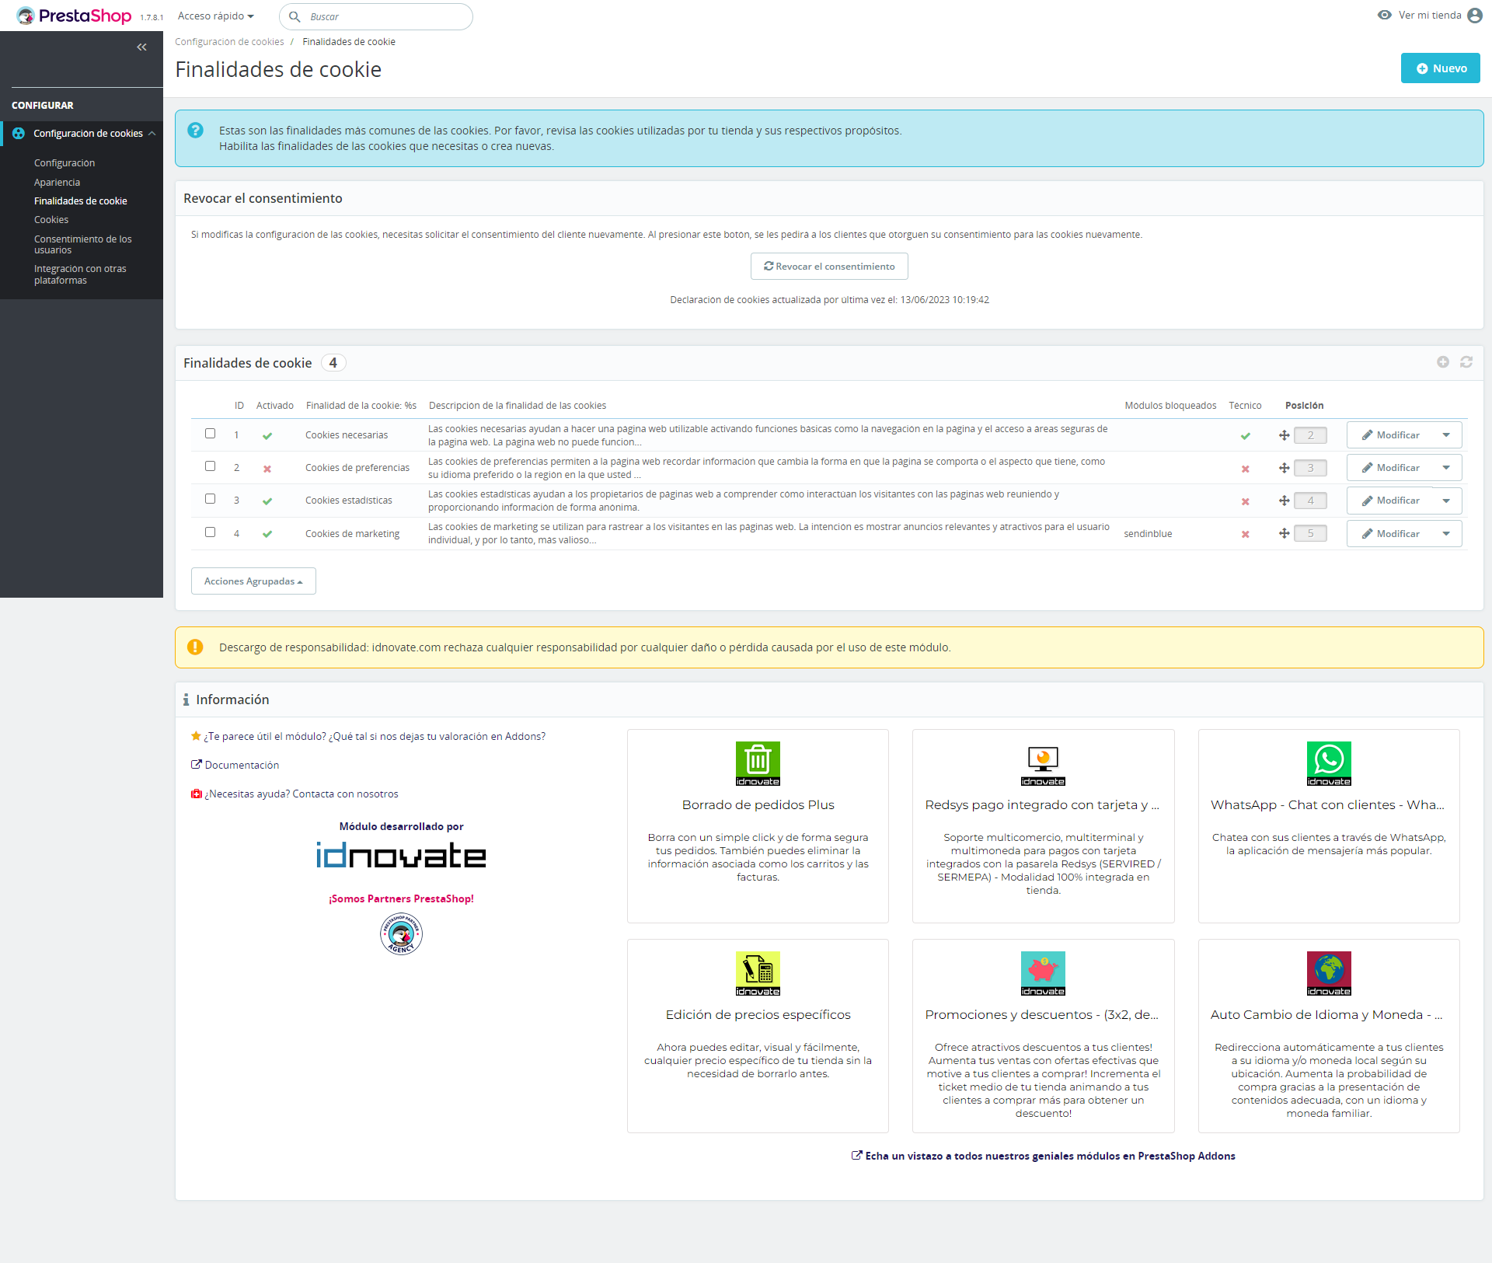Viewport: 1492px width, 1263px height.
Task: Click the WhatsApp chat module icon
Action: (x=1328, y=762)
